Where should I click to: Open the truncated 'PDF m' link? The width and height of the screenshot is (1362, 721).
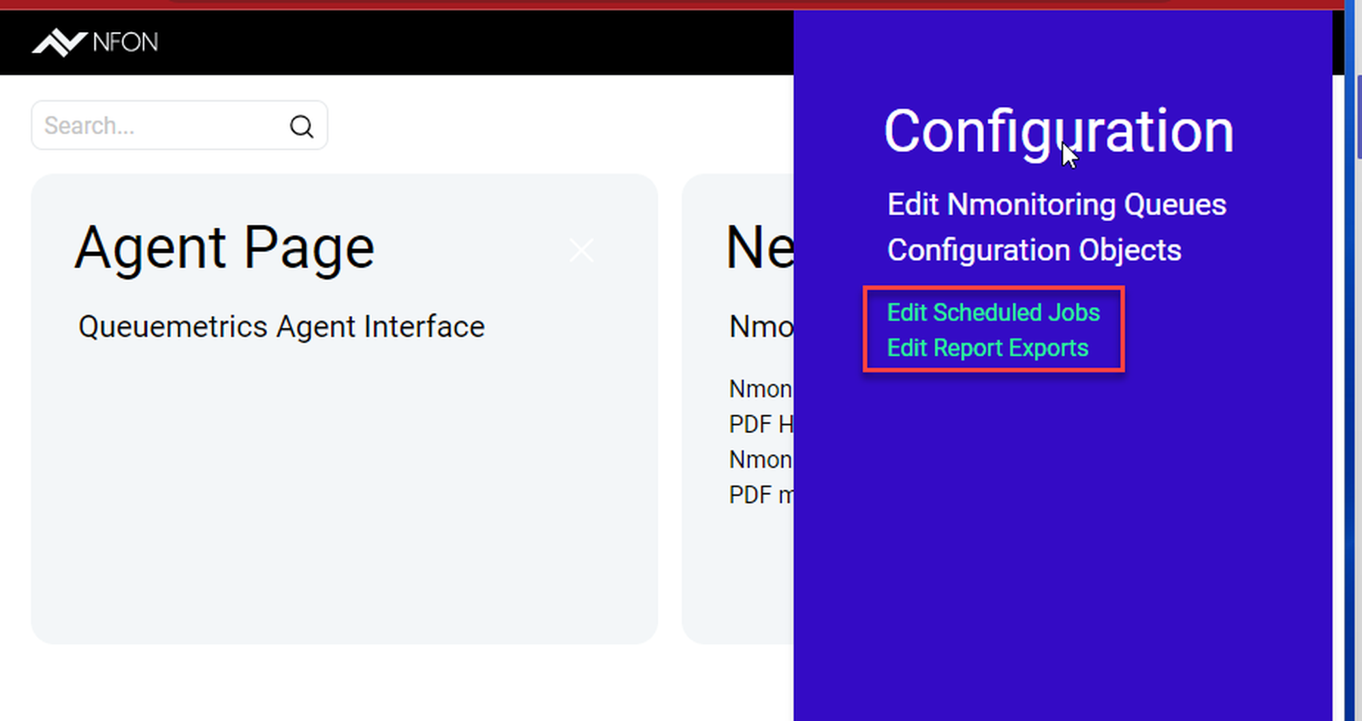(761, 495)
